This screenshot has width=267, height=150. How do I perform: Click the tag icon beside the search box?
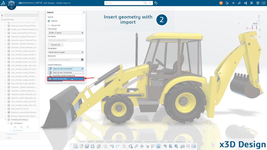(x=156, y=3)
